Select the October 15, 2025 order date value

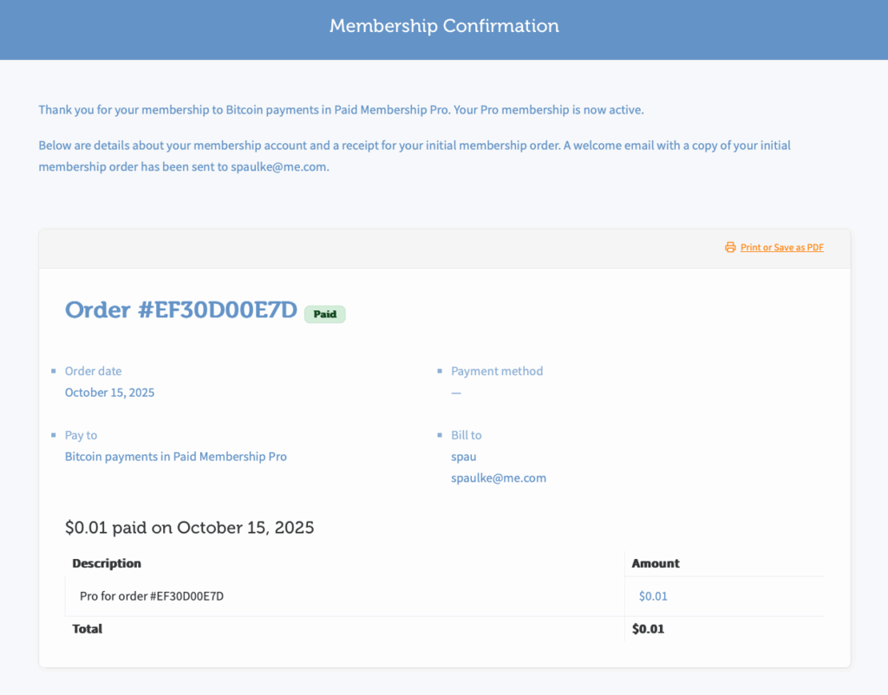109,393
